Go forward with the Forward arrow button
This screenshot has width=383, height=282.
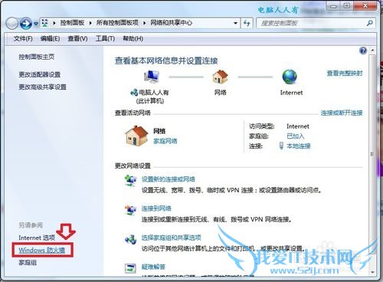tap(26, 24)
